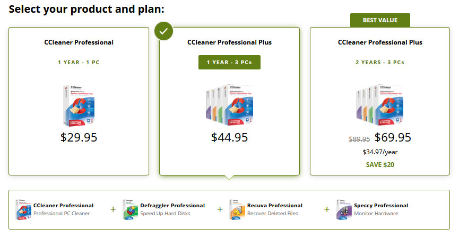This screenshot has width=459, height=238.
Task: Open the Recuva Professional title text
Action: [x=274, y=206]
